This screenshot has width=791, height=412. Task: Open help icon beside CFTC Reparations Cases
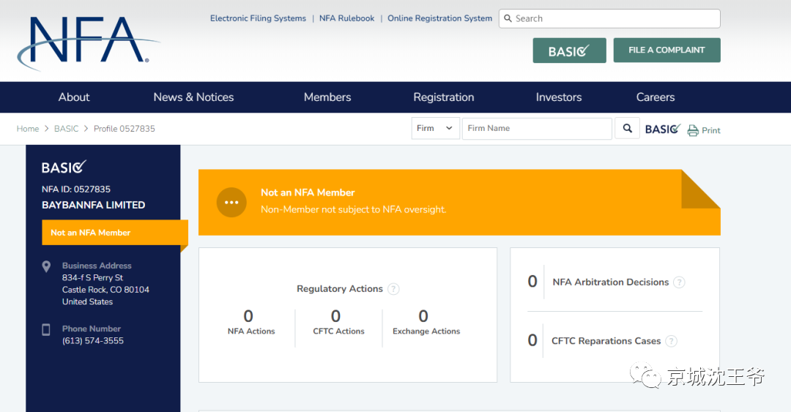pos(671,342)
